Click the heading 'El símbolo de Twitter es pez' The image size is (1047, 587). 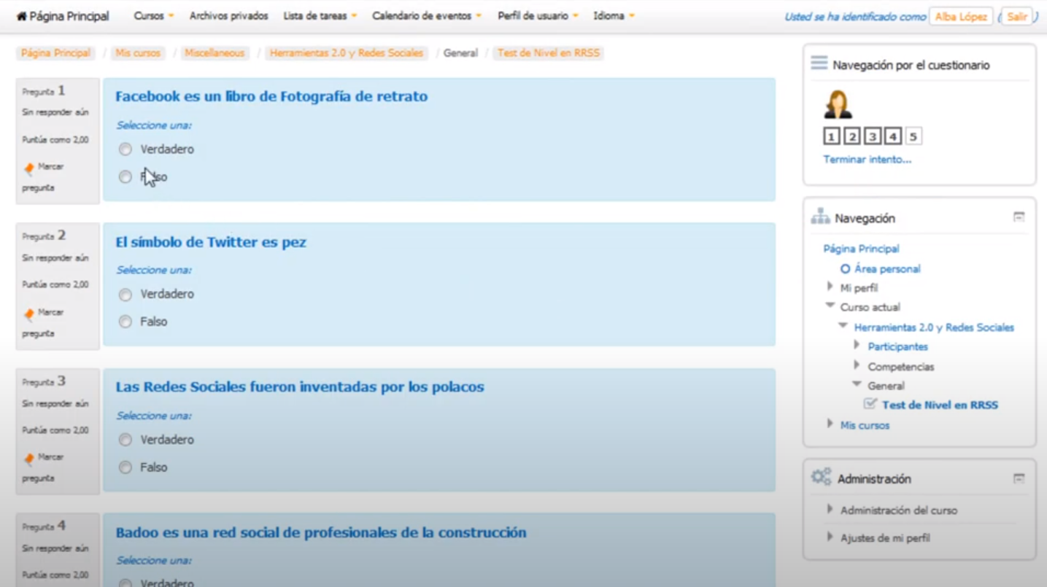211,242
